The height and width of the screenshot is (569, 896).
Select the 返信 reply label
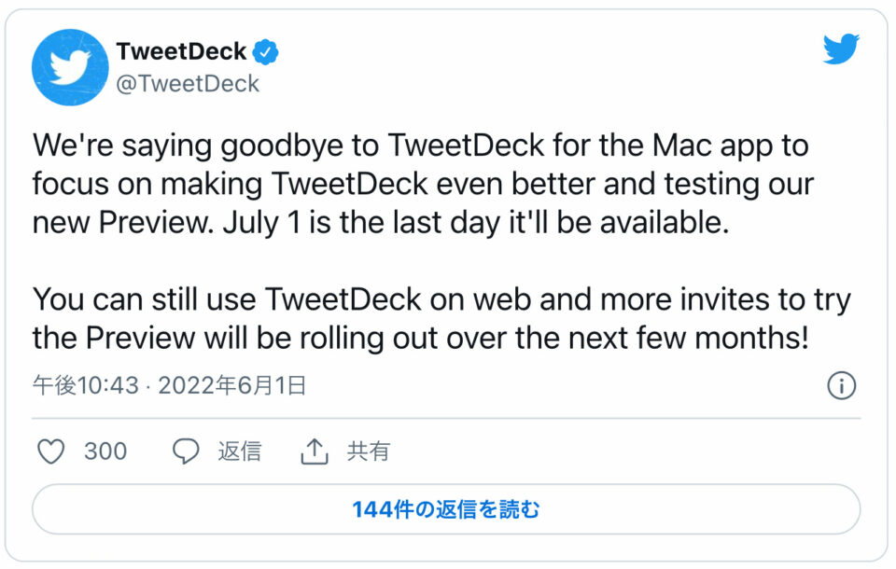pos(240,451)
